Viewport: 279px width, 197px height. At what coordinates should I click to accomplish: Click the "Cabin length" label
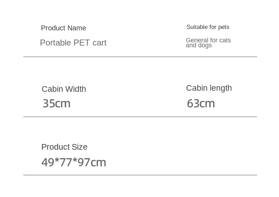209,88
